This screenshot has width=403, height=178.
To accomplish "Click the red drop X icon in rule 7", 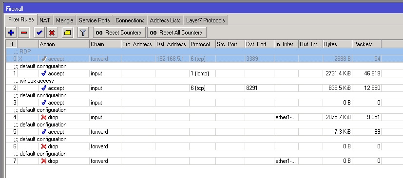I will 44,161.
